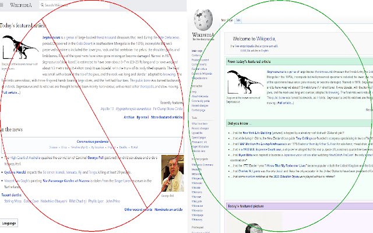
Task: Click Upload file under Tools
Action: pos(197,133)
